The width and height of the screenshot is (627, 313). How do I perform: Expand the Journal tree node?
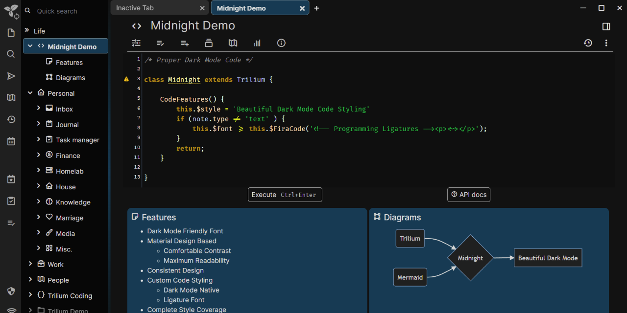(x=38, y=124)
